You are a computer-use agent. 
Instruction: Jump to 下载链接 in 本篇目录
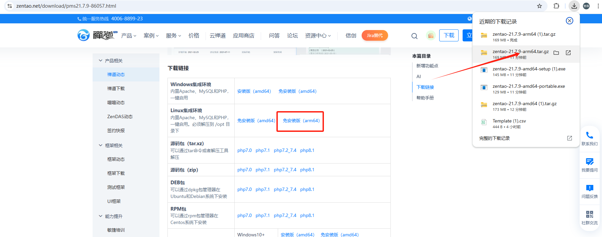click(x=425, y=87)
